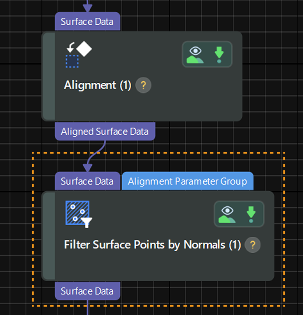Open help for Alignment (1) step
The image size is (303, 315).
point(143,85)
